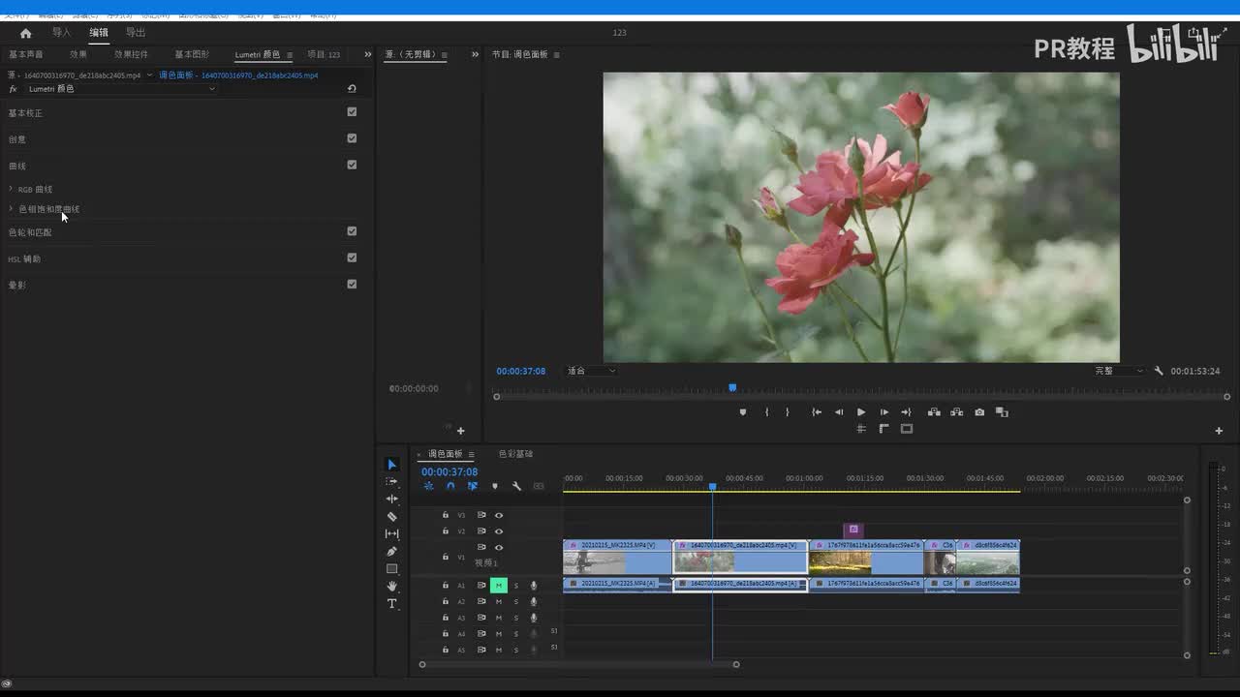Uncheck the HSL 辅助 section checkbox

[x=352, y=258]
